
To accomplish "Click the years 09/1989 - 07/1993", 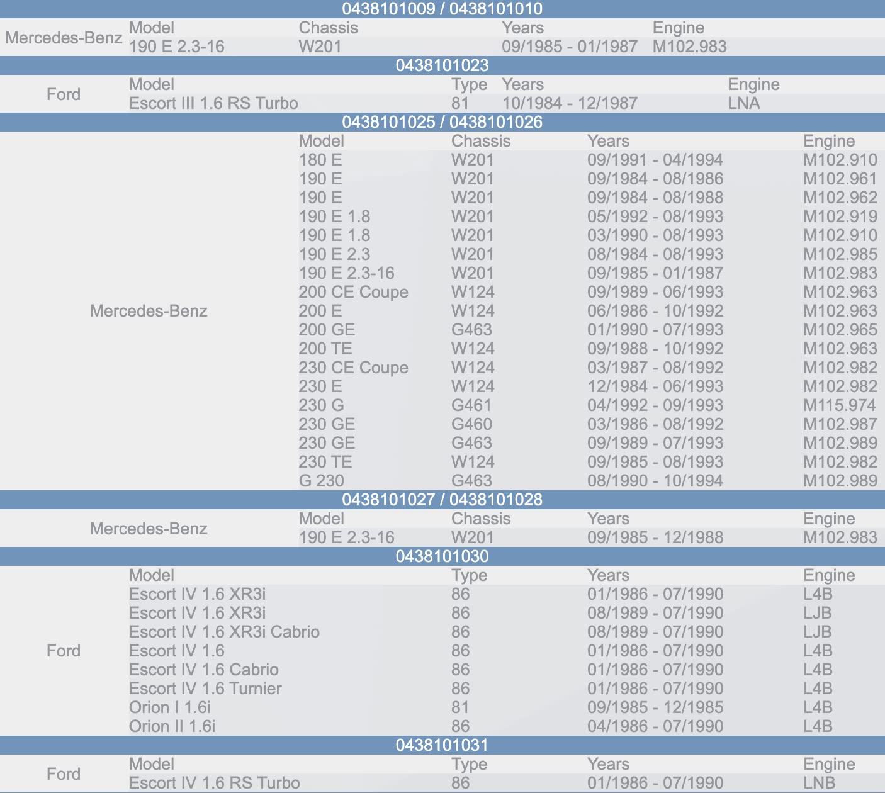I will point(655,443).
